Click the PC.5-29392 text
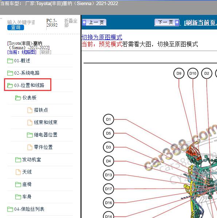Screen dimensions: 217x218 [52, 23]
